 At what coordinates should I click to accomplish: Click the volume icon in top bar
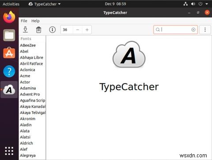[193, 4]
